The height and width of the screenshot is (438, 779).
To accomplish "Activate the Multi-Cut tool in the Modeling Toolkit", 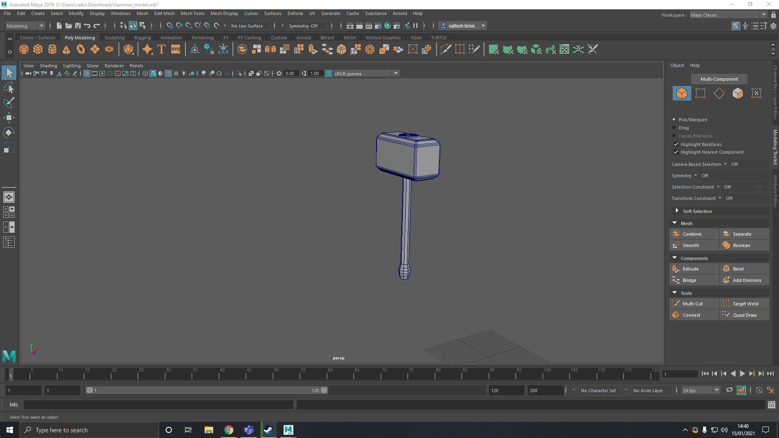I will pyautogui.click(x=694, y=303).
